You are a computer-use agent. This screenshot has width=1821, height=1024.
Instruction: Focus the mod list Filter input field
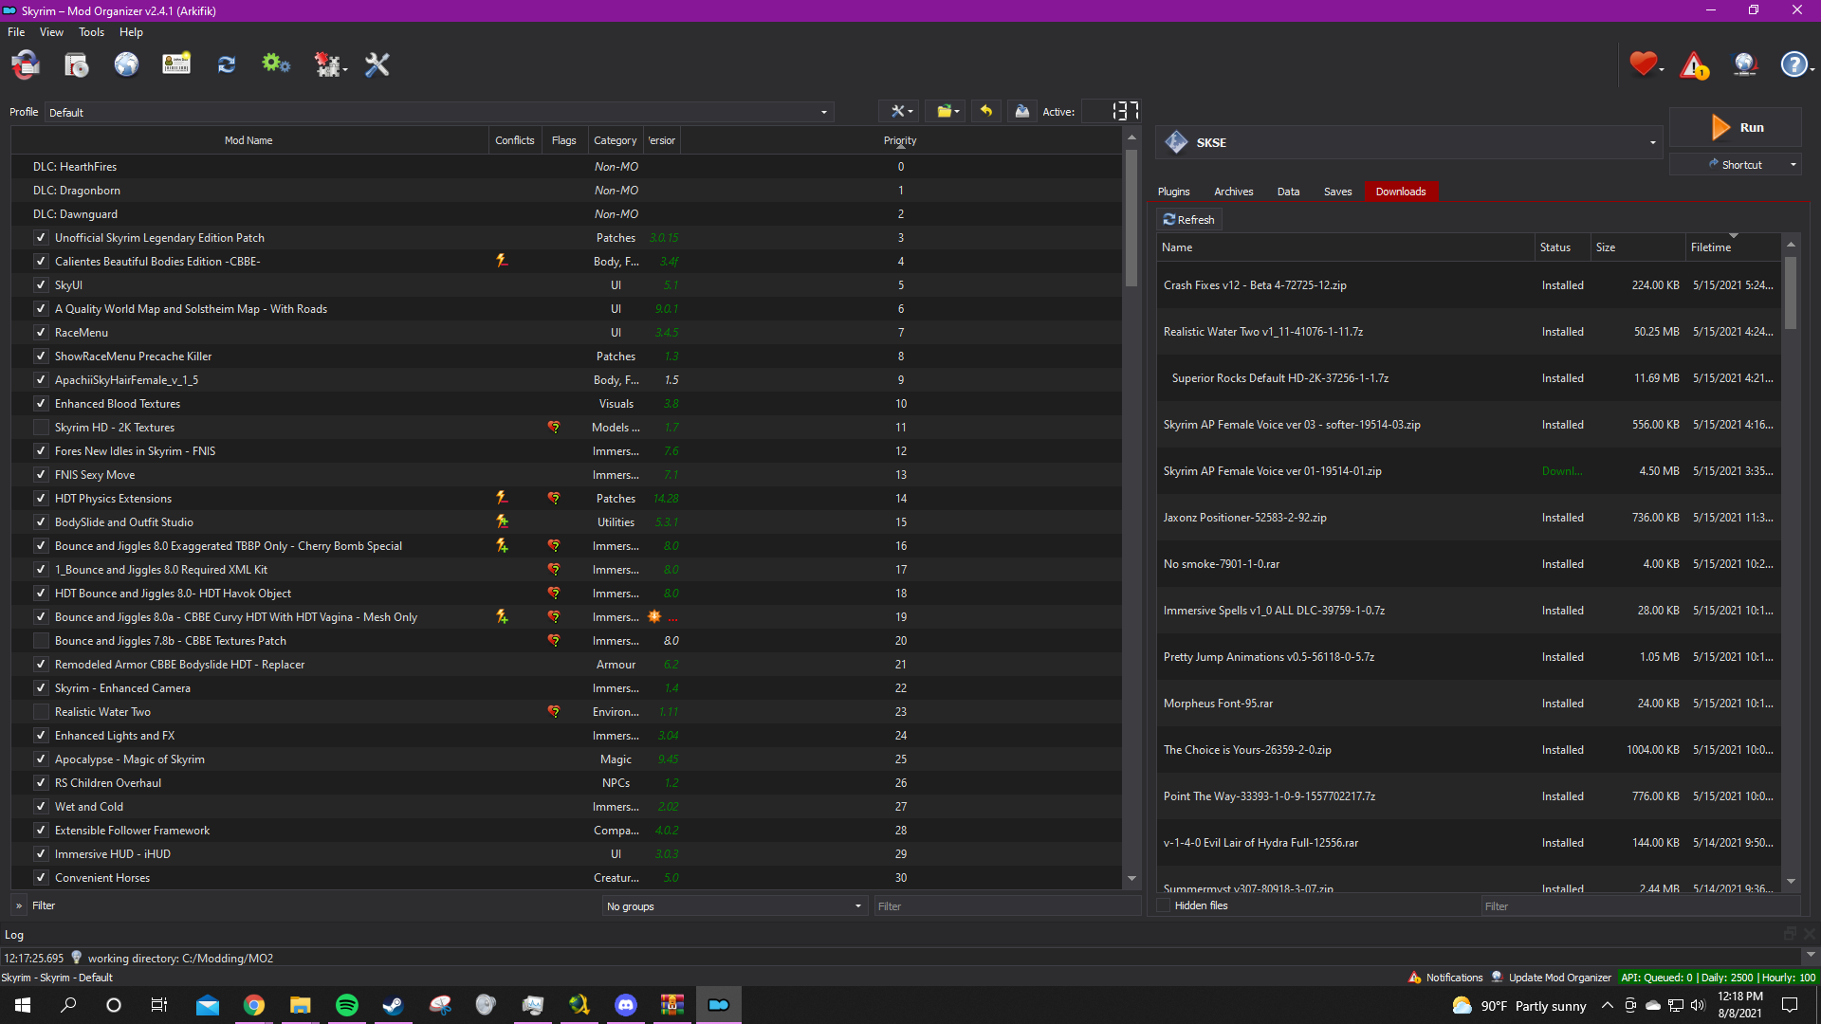point(1006,906)
